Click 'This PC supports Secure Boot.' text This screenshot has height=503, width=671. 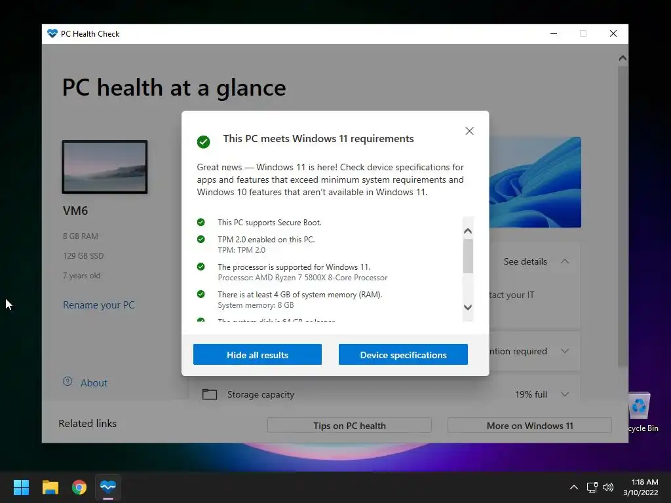pyautogui.click(x=269, y=223)
